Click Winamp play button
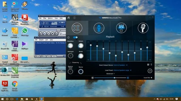The width and height of the screenshot is (181, 101). [x=45, y=33]
